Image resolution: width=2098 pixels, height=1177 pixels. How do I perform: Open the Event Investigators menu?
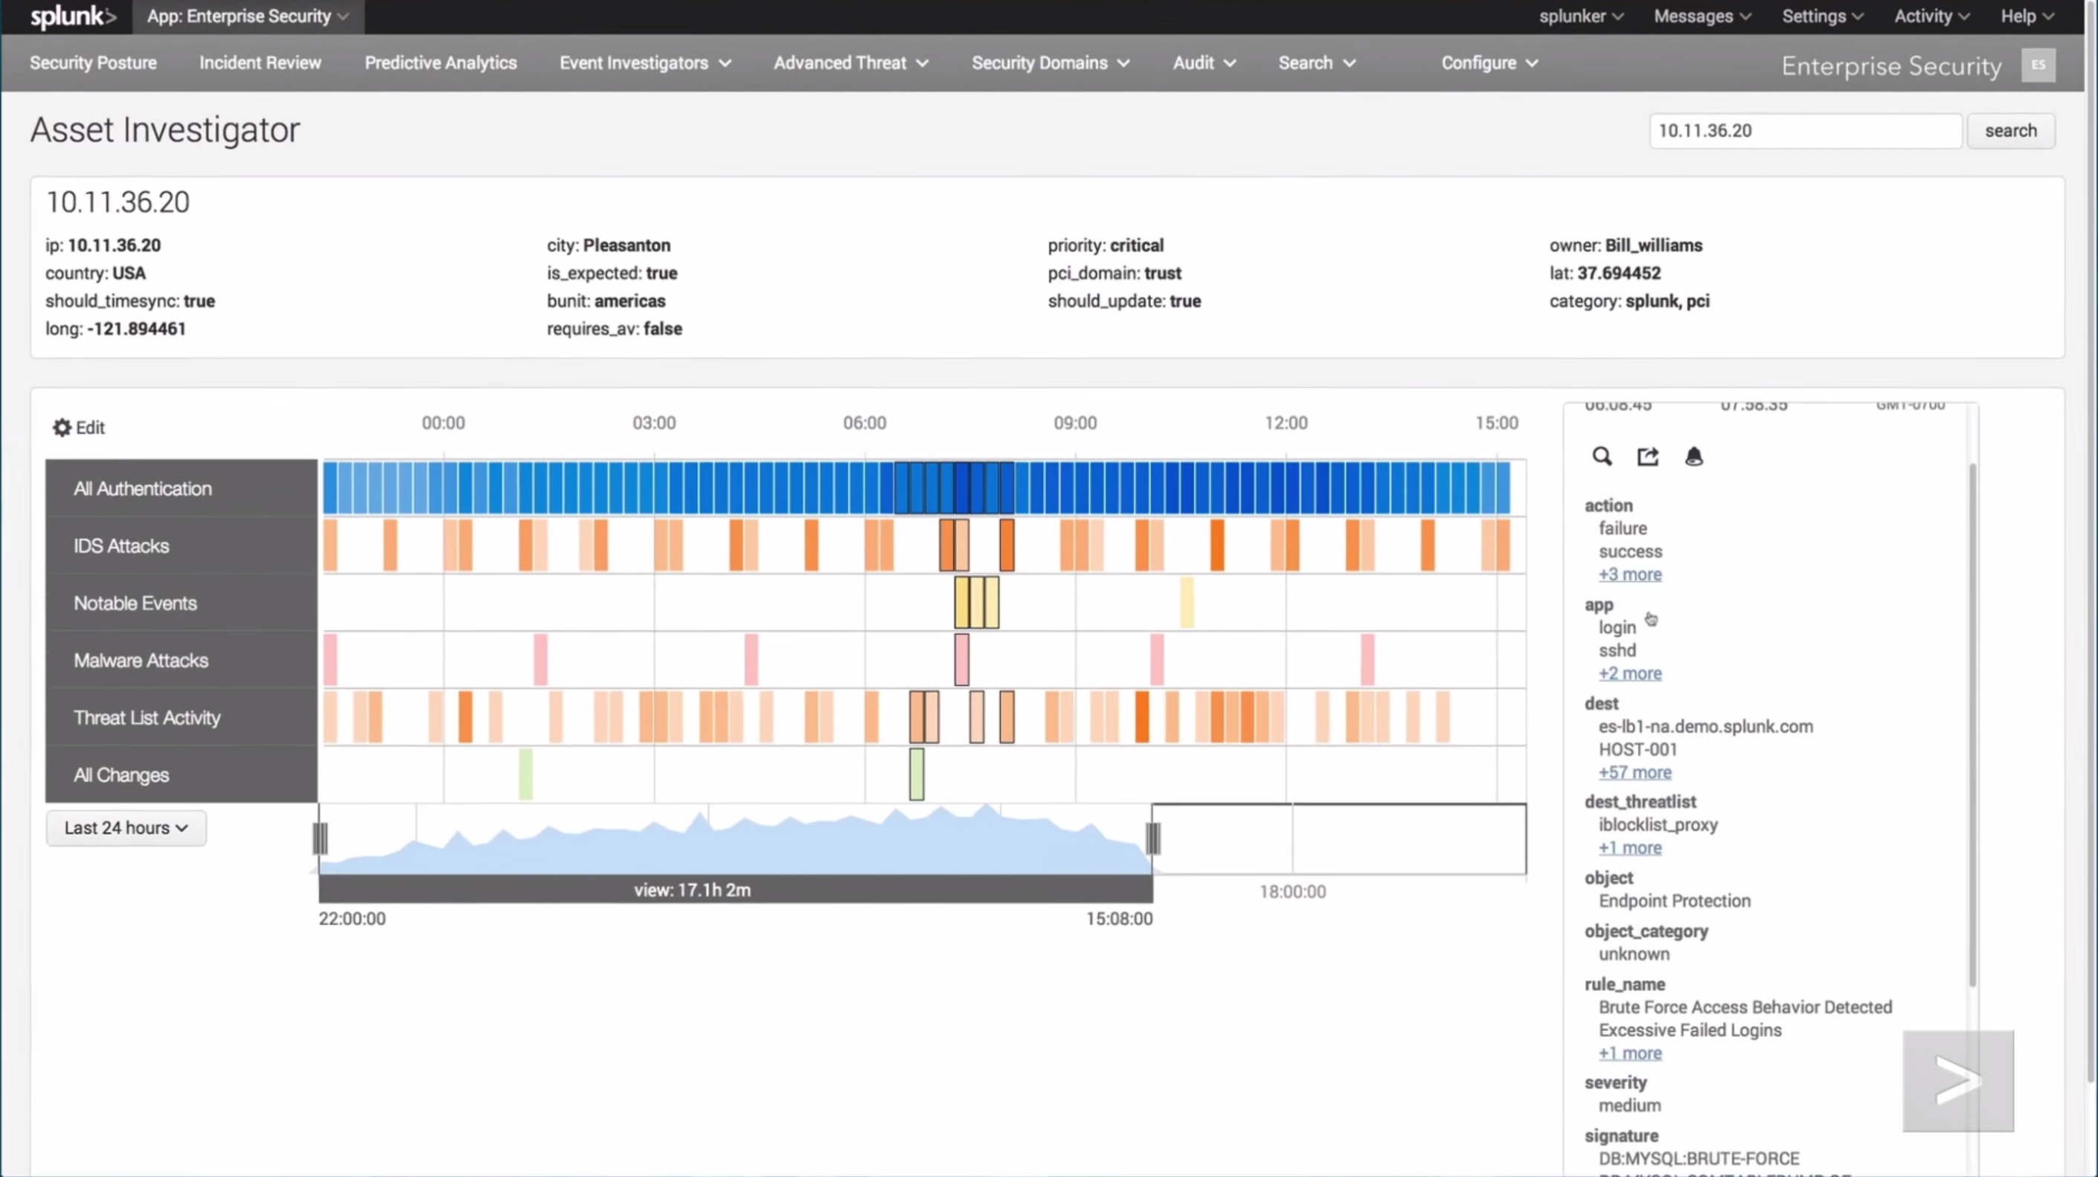pos(644,62)
